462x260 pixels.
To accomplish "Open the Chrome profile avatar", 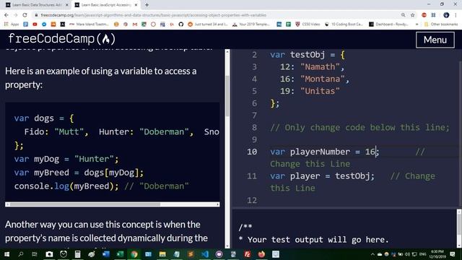I will click(x=446, y=14).
